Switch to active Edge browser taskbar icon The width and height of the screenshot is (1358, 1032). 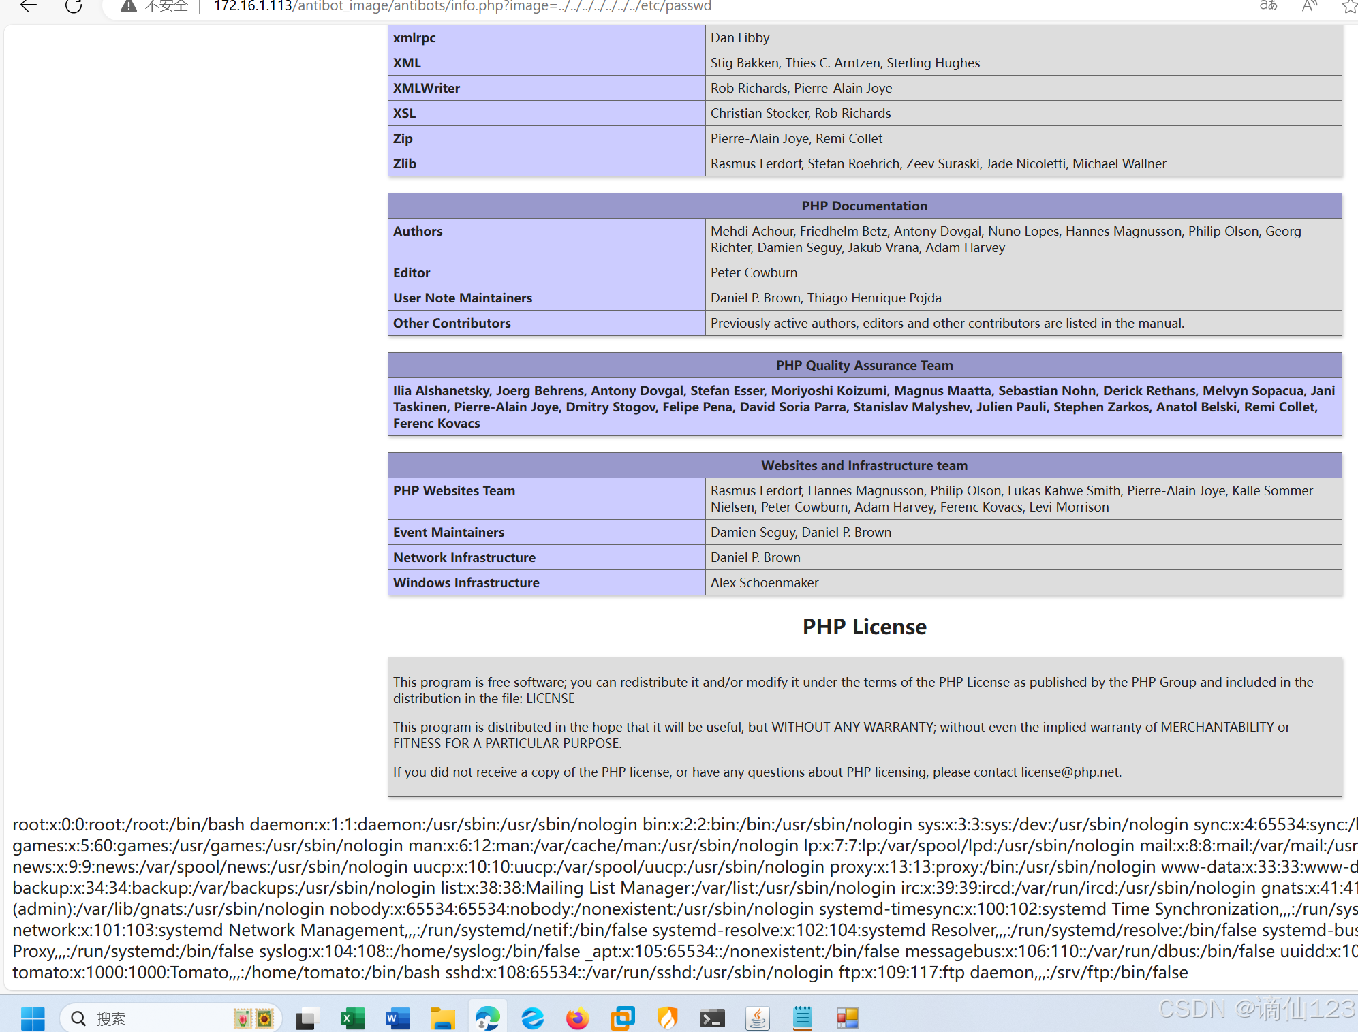[x=487, y=1018]
